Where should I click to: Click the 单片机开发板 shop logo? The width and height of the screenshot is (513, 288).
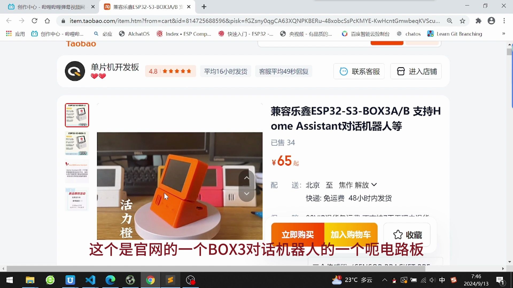point(75,71)
